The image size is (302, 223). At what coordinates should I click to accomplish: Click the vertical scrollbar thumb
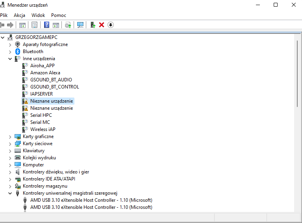(x=297, y=74)
